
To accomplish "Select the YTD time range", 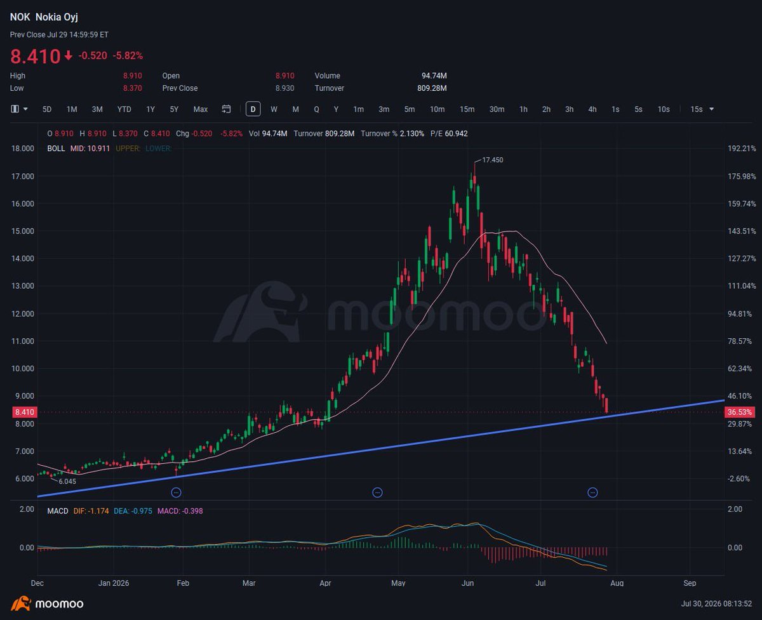I will pos(124,109).
